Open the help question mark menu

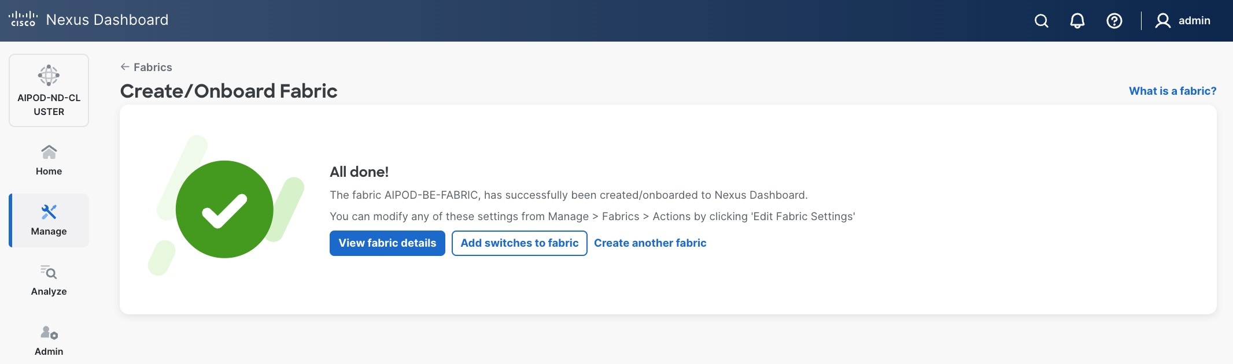(x=1114, y=21)
